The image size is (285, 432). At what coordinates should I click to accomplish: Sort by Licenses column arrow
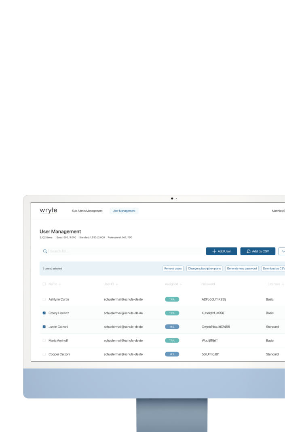(x=283, y=284)
